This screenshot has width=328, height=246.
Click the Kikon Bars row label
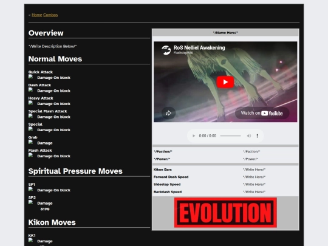[x=163, y=169]
